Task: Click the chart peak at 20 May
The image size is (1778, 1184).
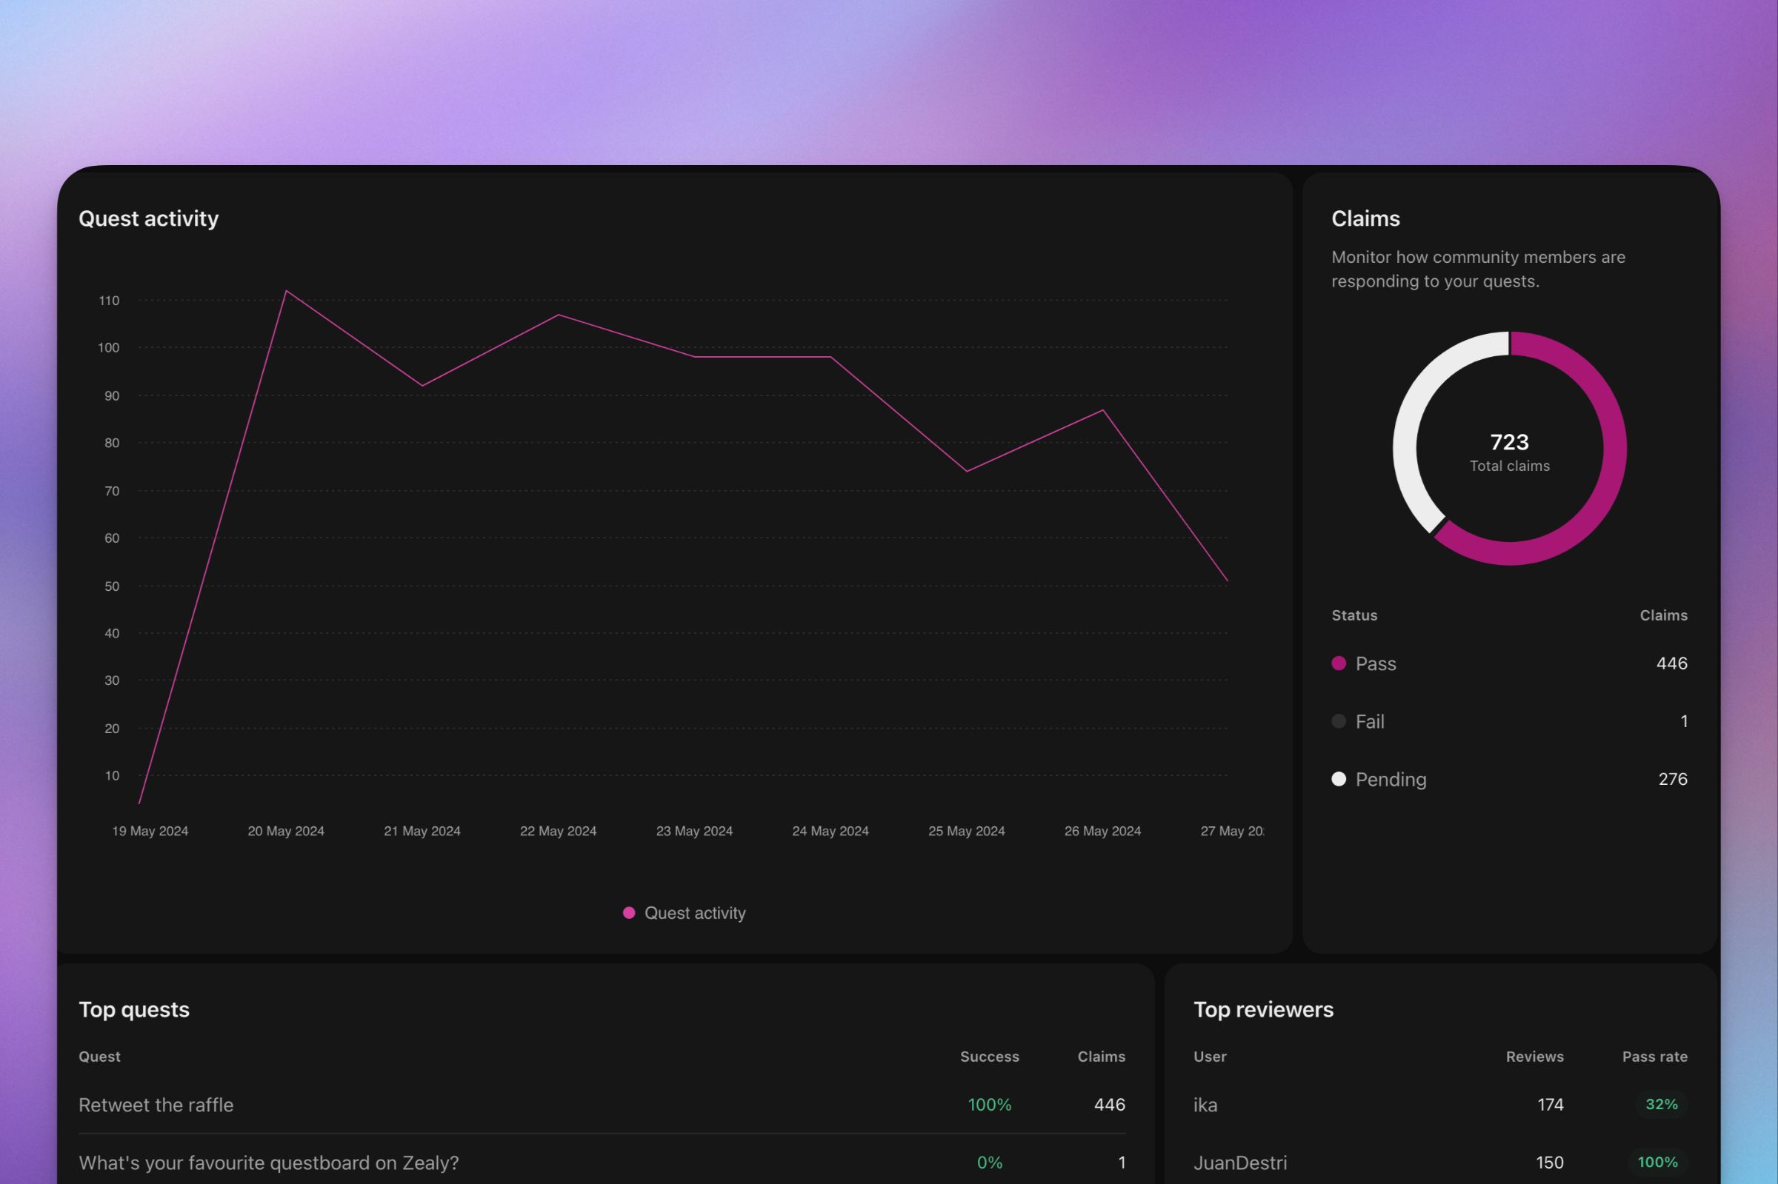Action: pyautogui.click(x=286, y=291)
